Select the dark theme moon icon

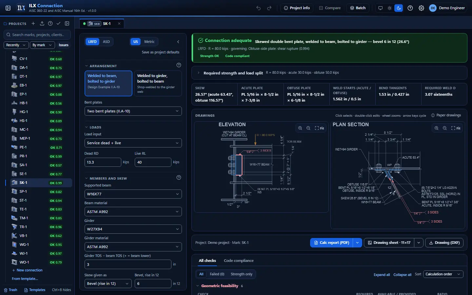click(x=399, y=8)
